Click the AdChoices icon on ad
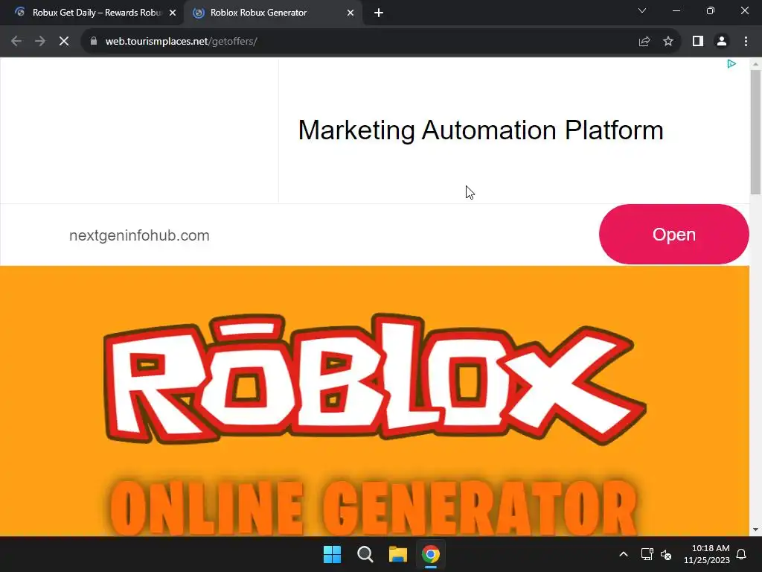The width and height of the screenshot is (762, 572). point(731,64)
